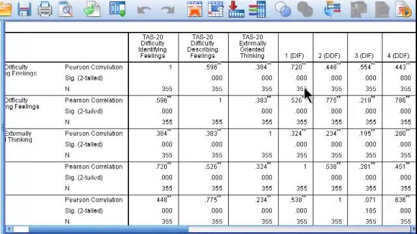Click the .554 correlation cell

point(367,67)
